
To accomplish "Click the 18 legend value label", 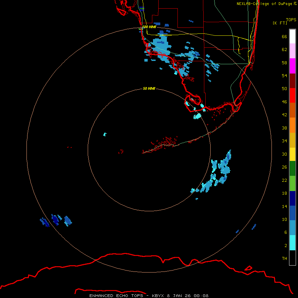I will (284, 193).
